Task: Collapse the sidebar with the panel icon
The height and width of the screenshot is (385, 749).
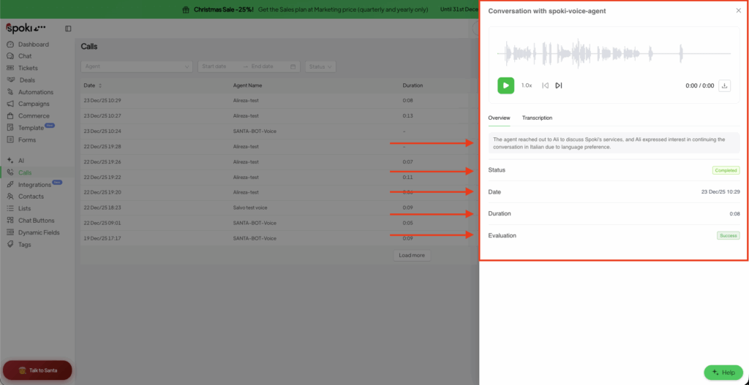Action: pyautogui.click(x=68, y=28)
